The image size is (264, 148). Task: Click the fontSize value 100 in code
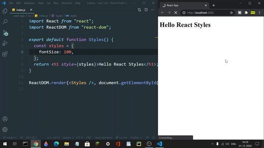tap(68, 52)
